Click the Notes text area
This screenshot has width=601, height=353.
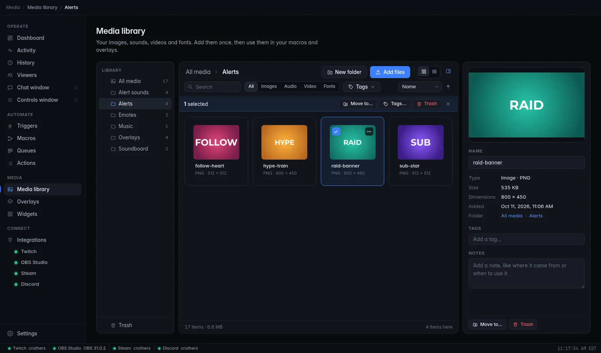coord(527,273)
